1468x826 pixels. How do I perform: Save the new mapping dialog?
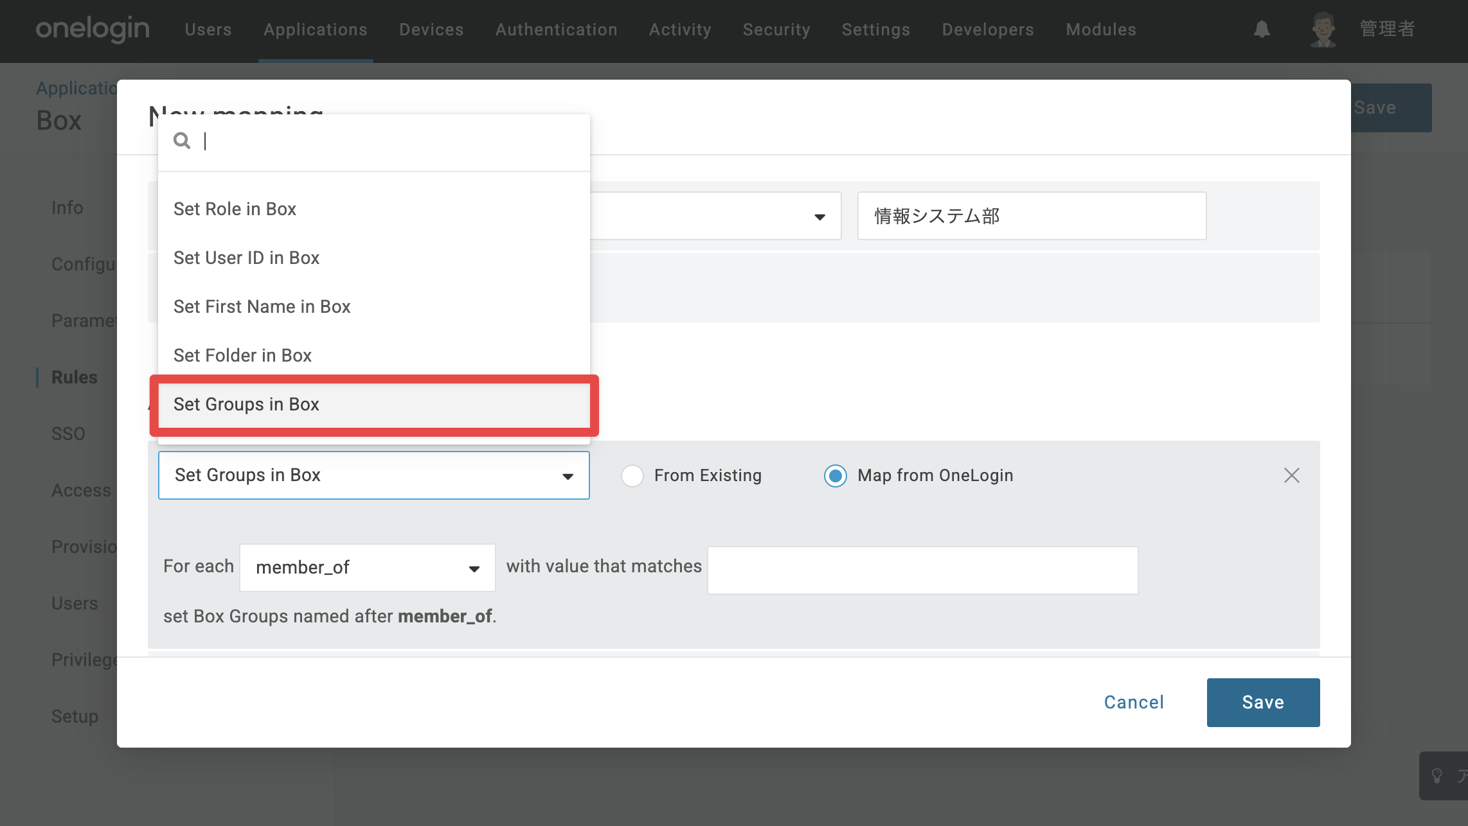click(x=1263, y=703)
